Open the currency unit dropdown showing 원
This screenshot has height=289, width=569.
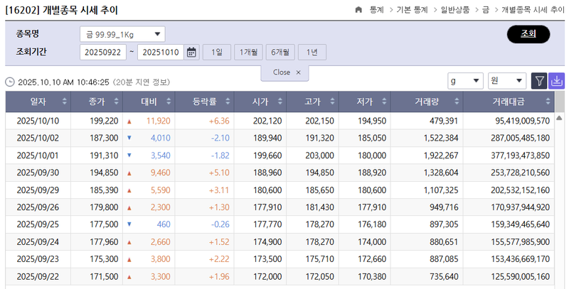pyautogui.click(x=506, y=81)
